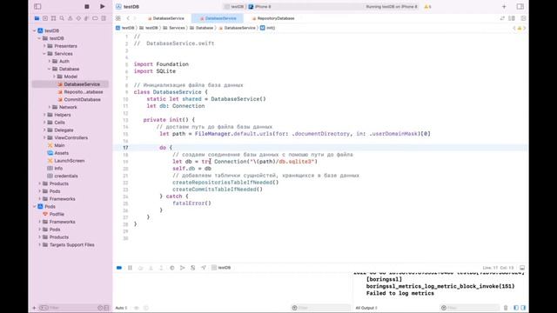
Task: Show the Project navigator folder icon
Action: click(37, 18)
